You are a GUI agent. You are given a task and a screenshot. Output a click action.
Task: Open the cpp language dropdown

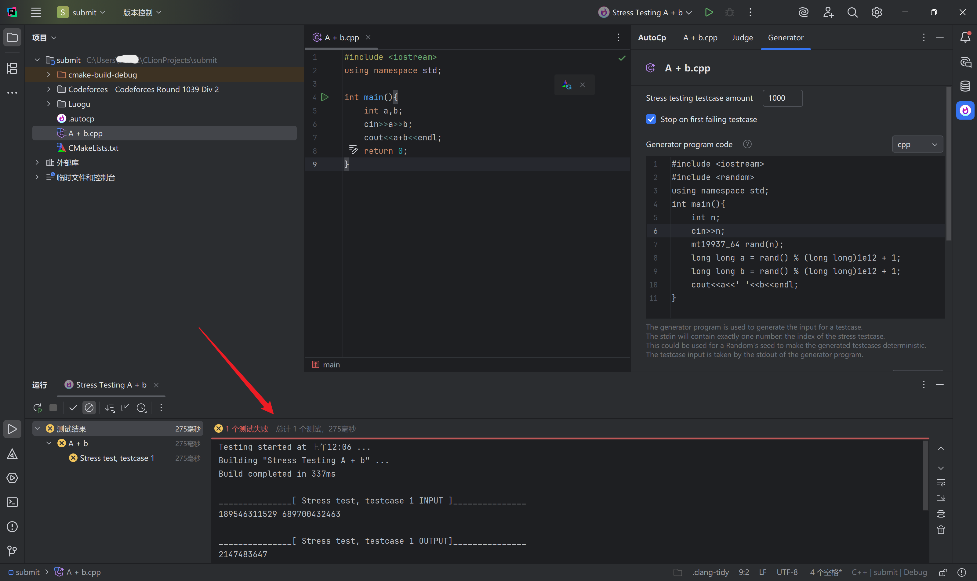tap(917, 144)
